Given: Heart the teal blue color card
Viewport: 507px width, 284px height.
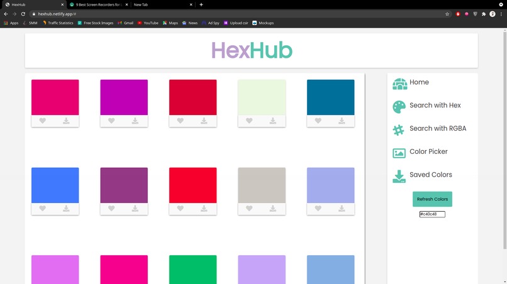Looking at the screenshot, I should click(318, 121).
